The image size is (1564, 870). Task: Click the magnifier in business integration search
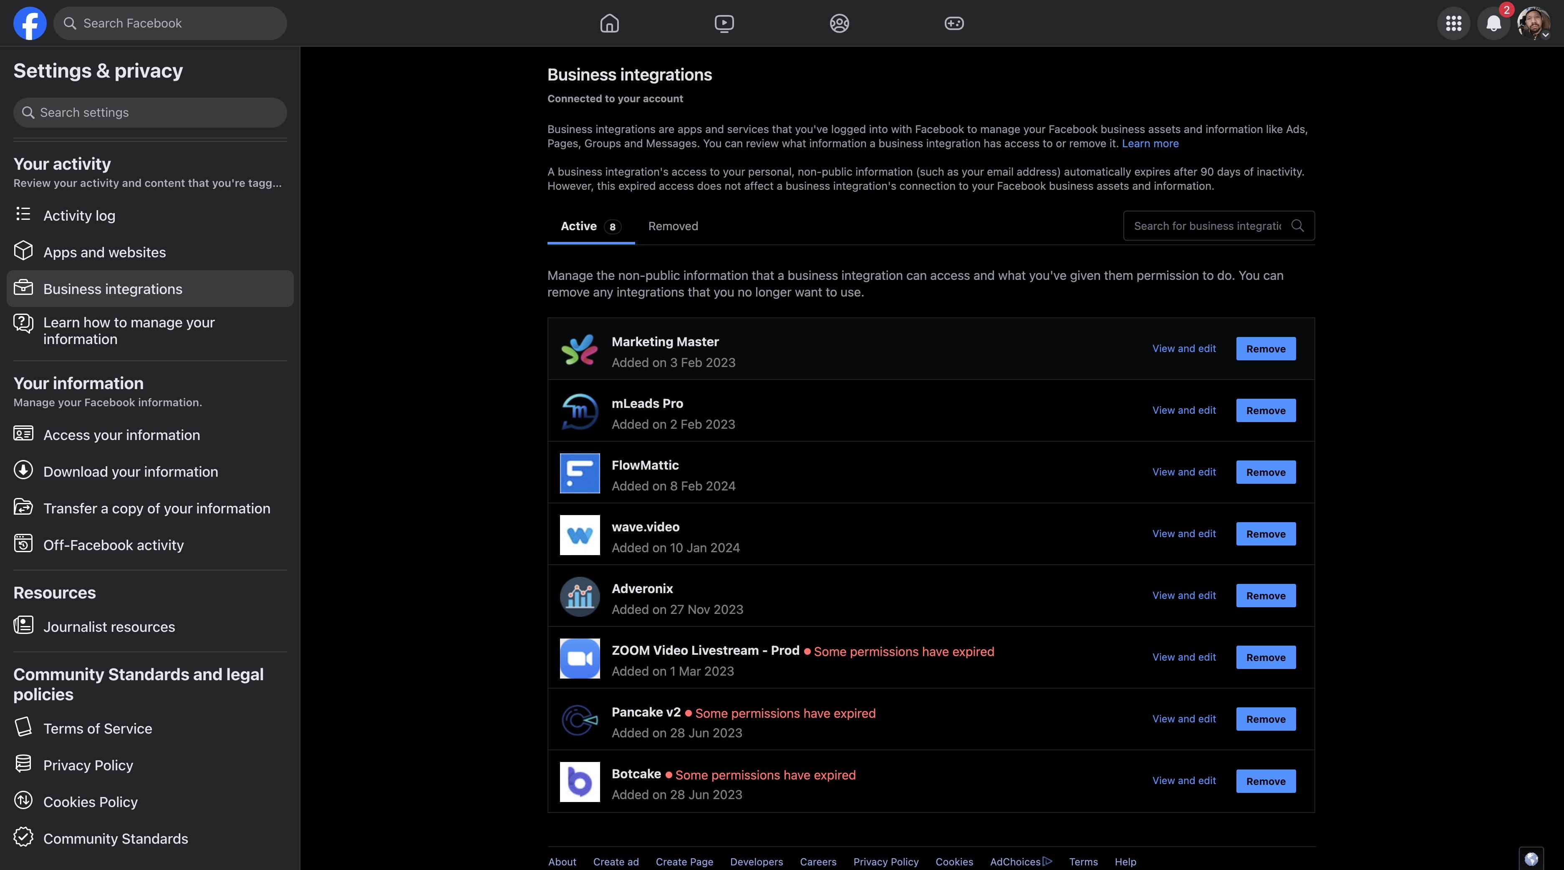click(1297, 226)
